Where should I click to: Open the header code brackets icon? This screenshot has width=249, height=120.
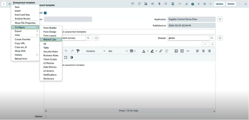pyautogui.click(x=180, y=4)
